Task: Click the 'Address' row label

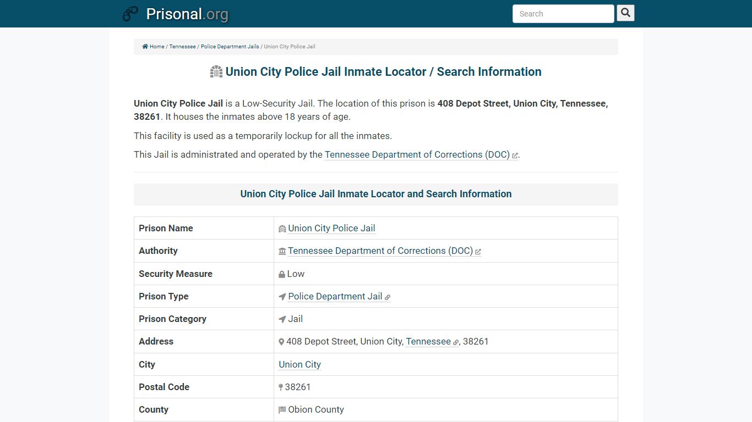Action: coord(156,341)
